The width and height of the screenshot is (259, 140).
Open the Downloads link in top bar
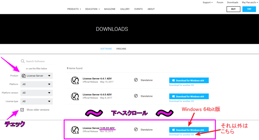232,3
